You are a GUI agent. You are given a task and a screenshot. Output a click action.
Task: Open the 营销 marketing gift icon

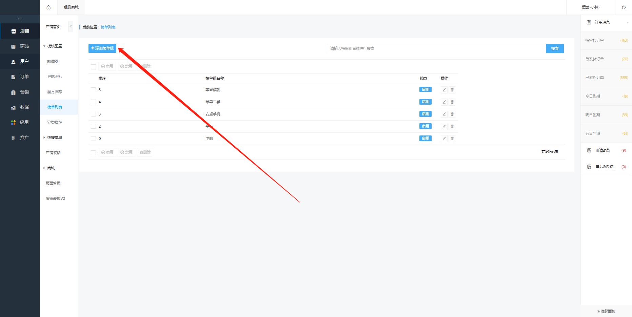[14, 92]
